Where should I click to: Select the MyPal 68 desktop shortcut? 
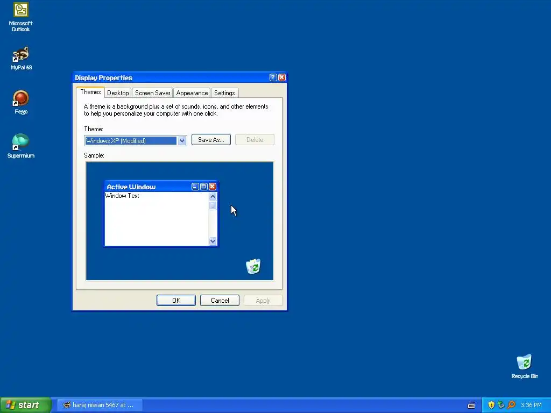tap(21, 58)
